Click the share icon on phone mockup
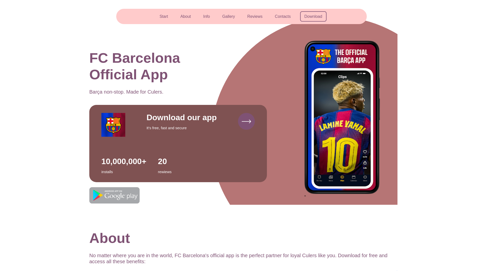Image resolution: width=483 pixels, height=271 pixels. pos(365,163)
